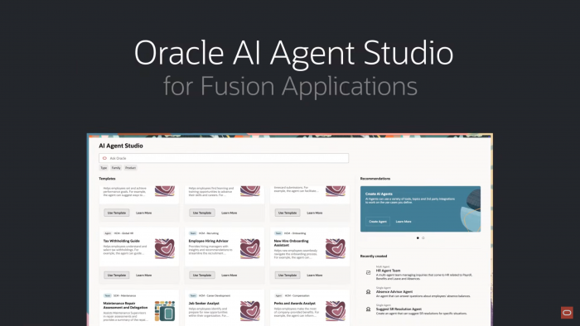Open the Type filter chip

coord(104,168)
